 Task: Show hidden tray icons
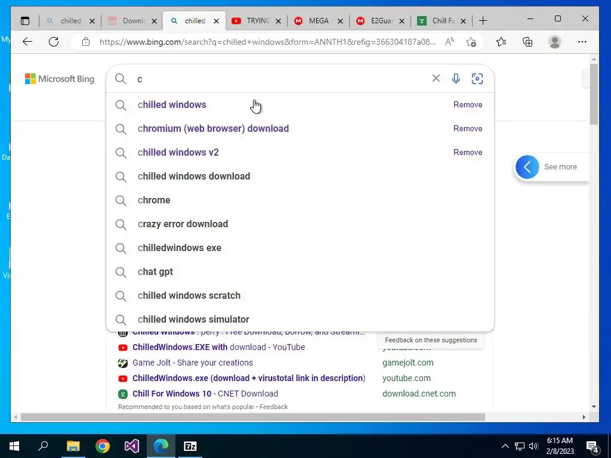[505, 446]
